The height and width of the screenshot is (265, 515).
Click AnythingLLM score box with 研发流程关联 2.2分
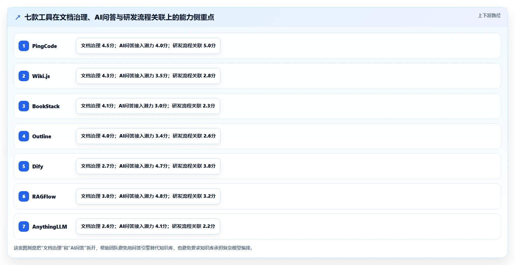point(148,226)
